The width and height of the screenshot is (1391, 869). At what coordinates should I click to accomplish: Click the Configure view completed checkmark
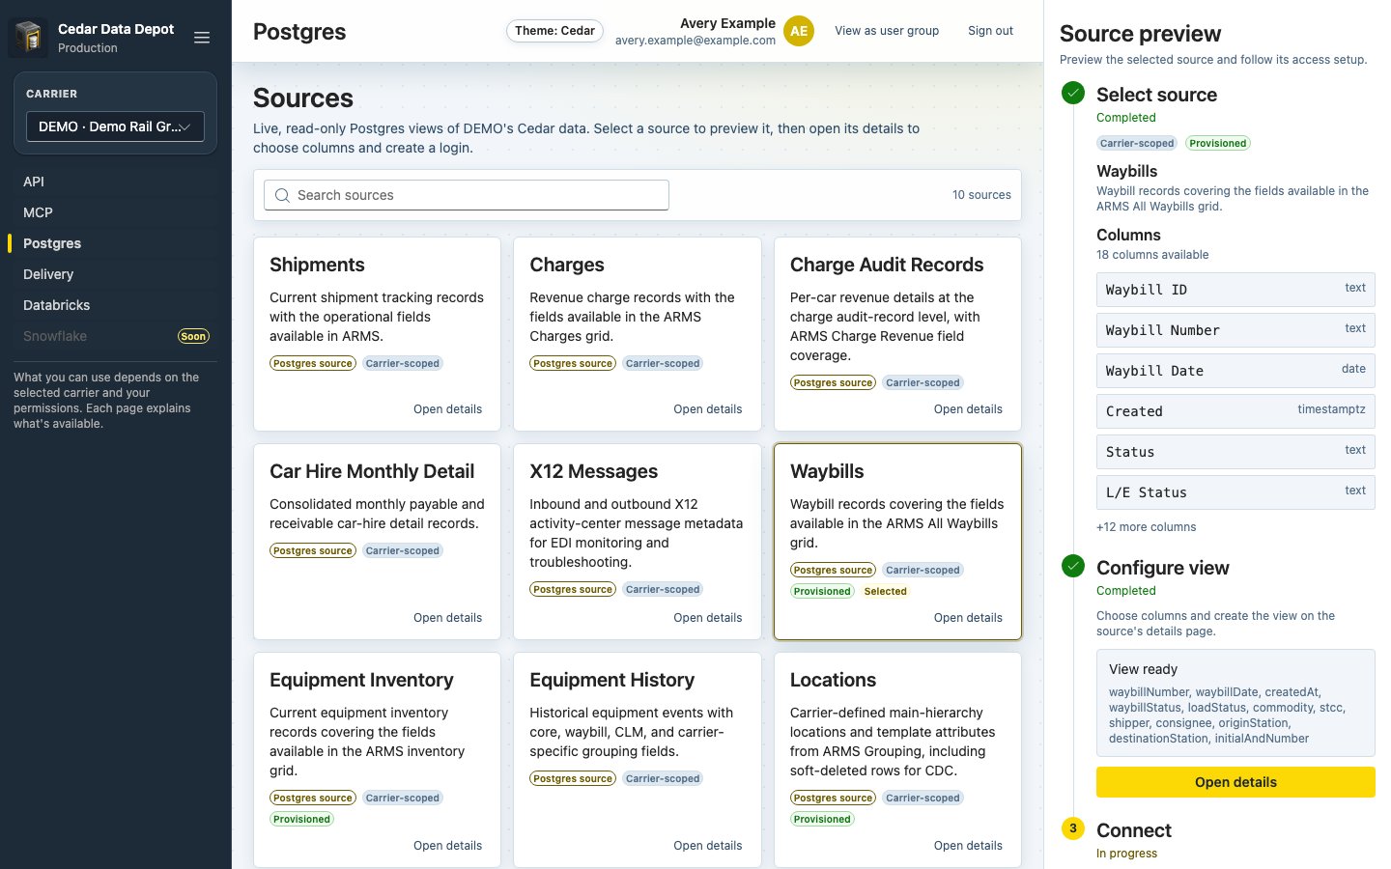click(1073, 566)
